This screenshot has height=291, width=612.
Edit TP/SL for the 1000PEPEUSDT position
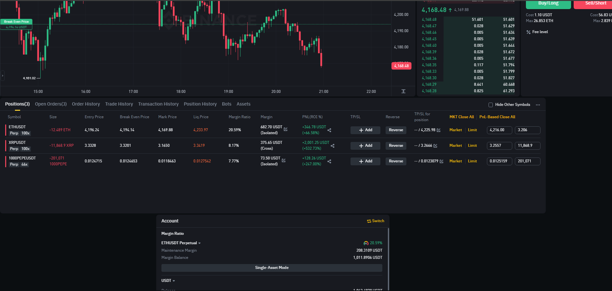pyautogui.click(x=441, y=161)
